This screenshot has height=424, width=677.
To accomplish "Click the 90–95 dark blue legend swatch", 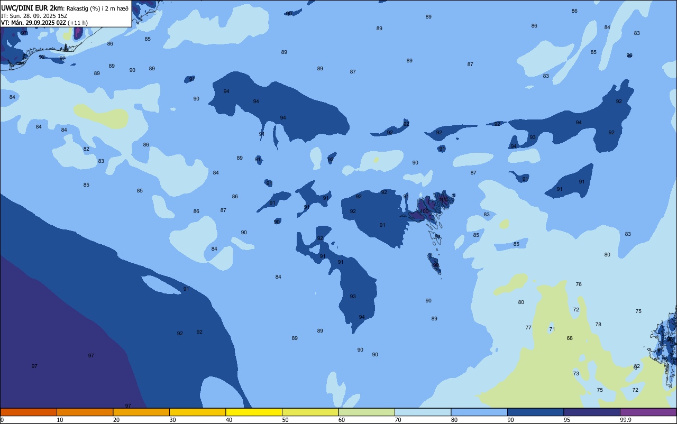I will coord(535,412).
